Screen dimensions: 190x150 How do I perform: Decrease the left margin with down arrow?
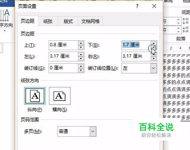click(x=81, y=59)
